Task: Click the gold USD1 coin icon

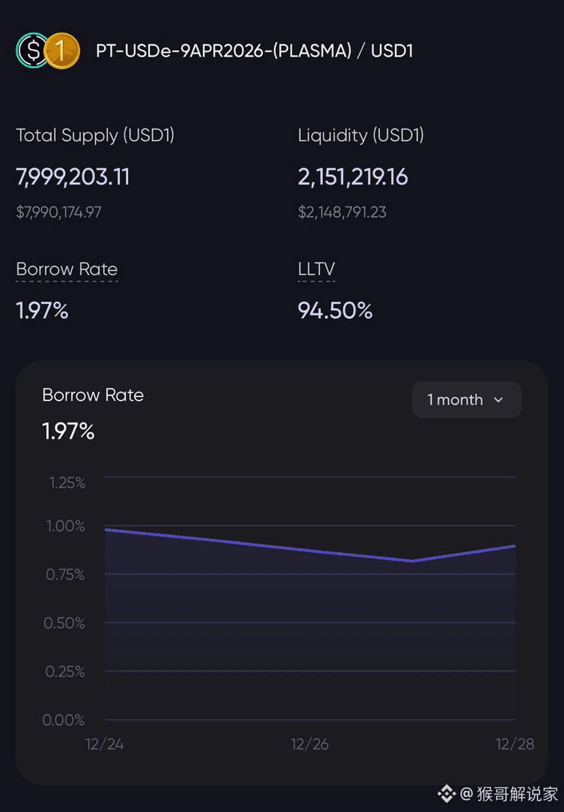Action: point(61,50)
